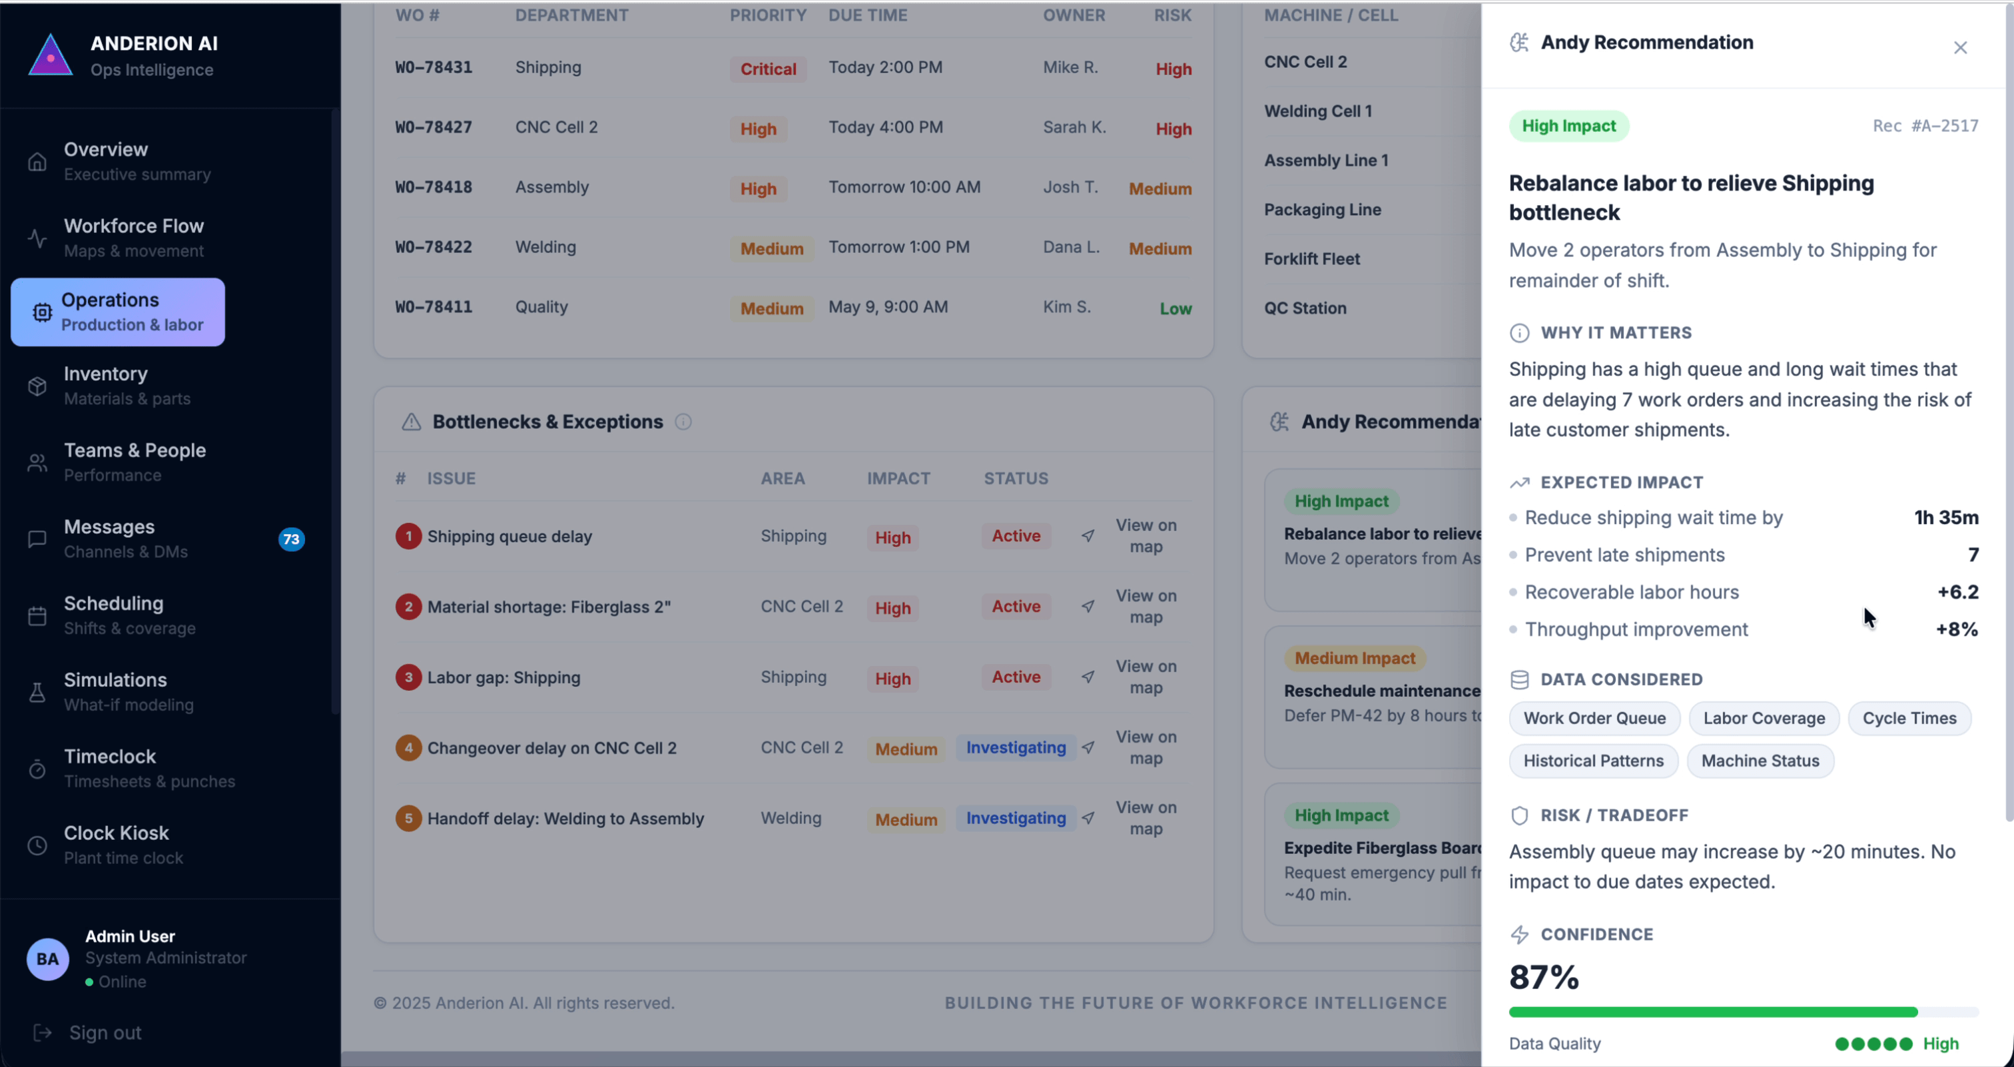
Task: Click info icon beside Bottlenecks & Exceptions
Action: (x=683, y=422)
